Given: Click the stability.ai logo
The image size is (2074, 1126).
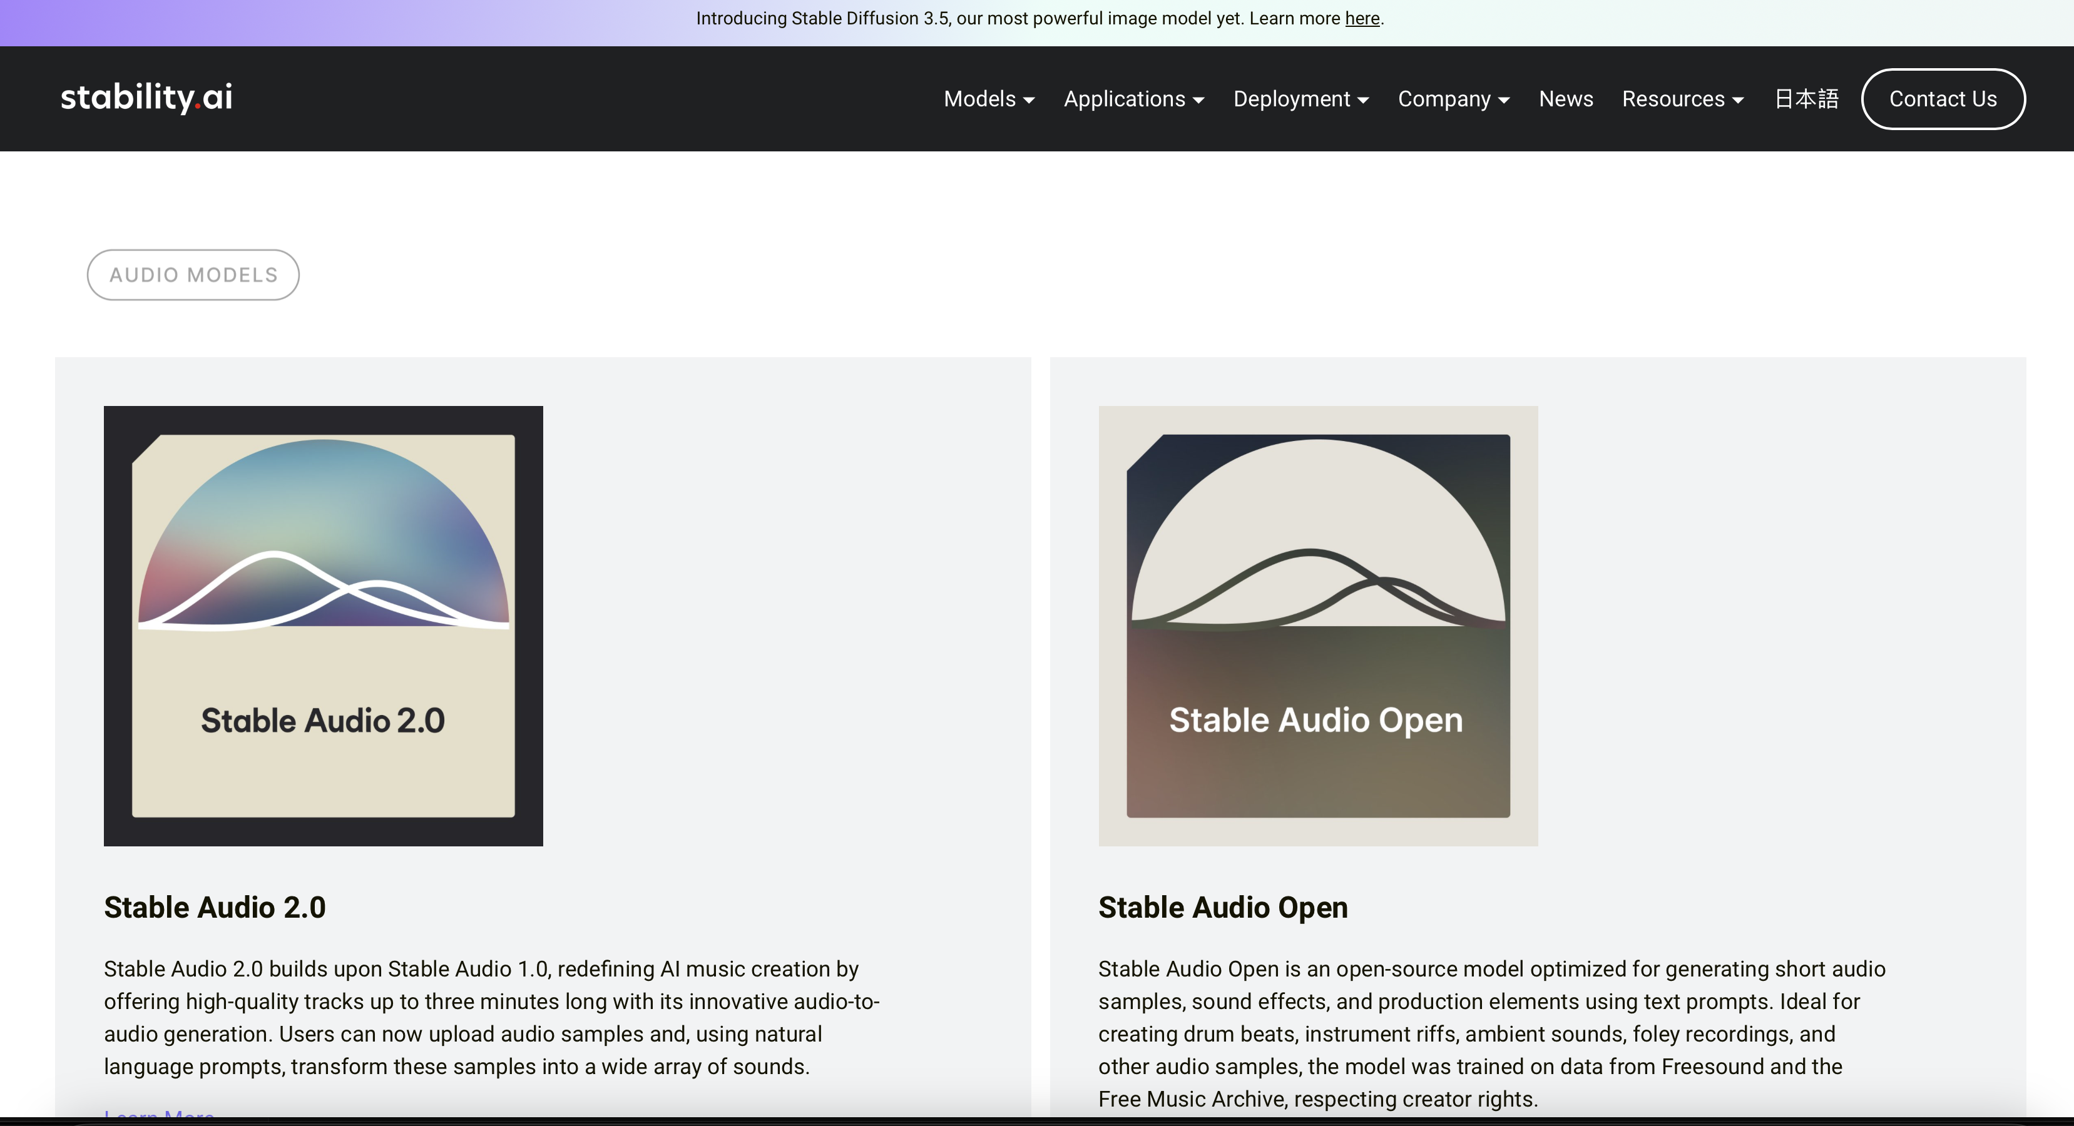Looking at the screenshot, I should (x=146, y=98).
